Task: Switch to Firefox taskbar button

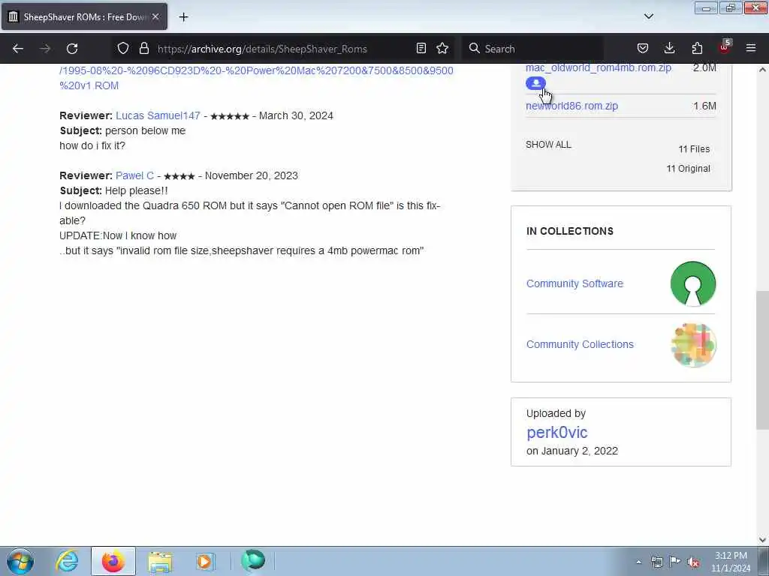Action: click(x=113, y=561)
